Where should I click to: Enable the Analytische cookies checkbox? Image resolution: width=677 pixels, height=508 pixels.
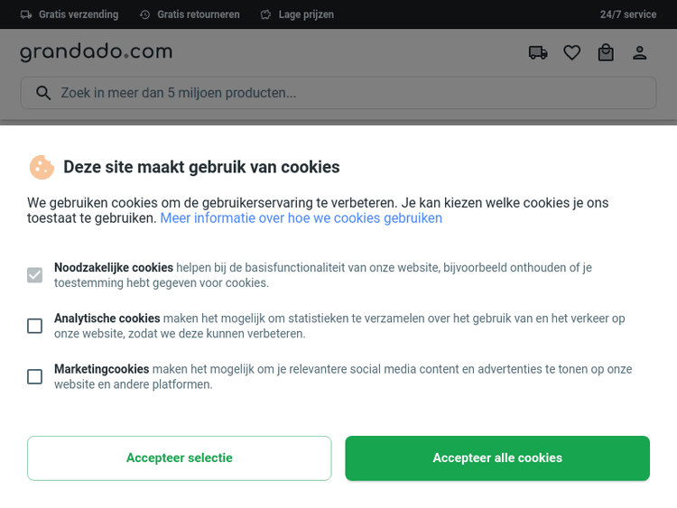(34, 326)
